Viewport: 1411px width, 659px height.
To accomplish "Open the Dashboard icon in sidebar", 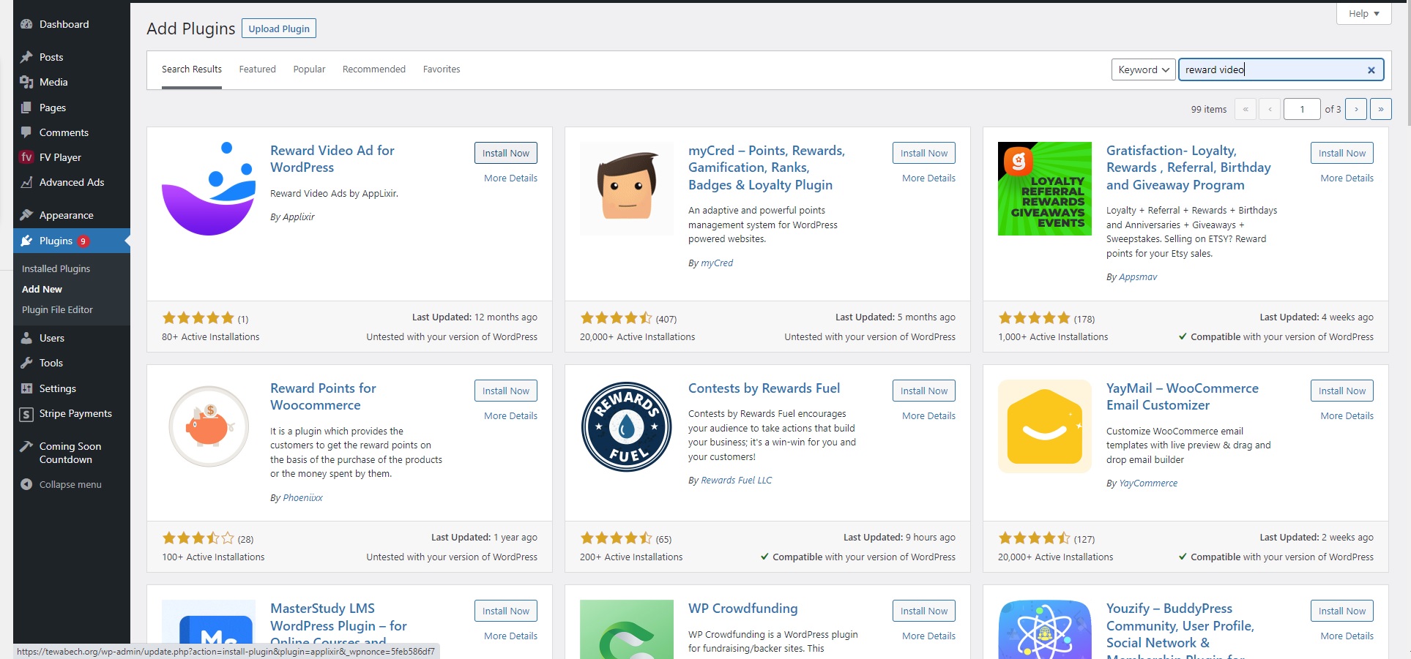I will [26, 24].
